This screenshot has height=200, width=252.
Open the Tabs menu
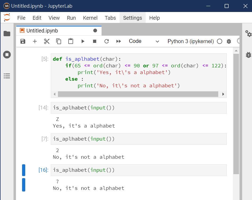pyautogui.click(x=110, y=18)
